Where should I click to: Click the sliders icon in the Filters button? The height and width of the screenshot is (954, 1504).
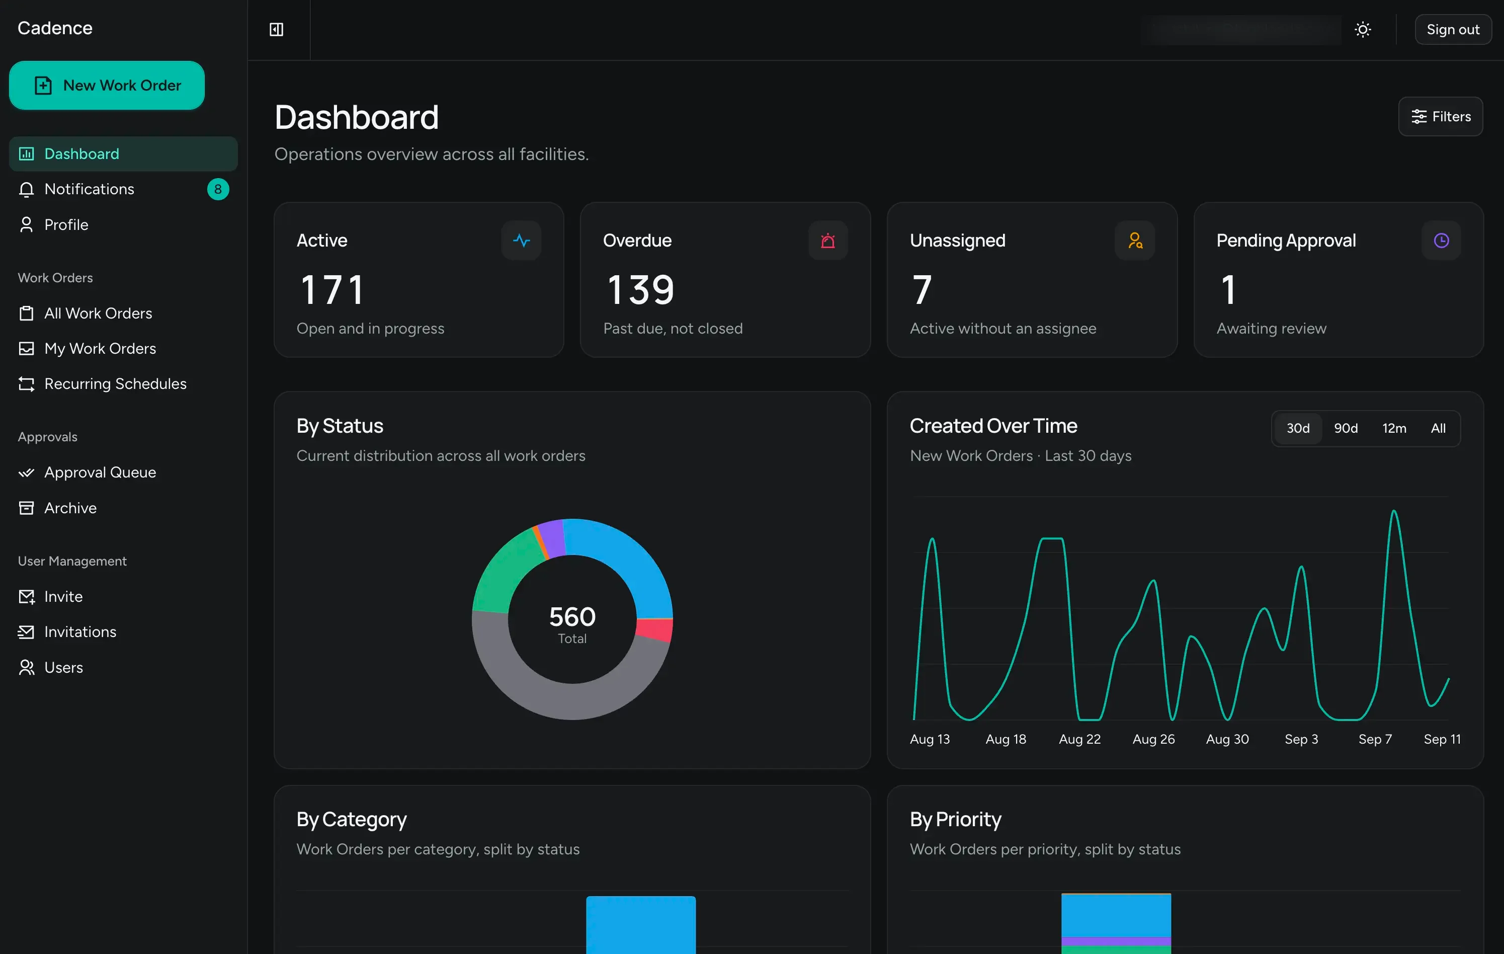pyautogui.click(x=1418, y=116)
